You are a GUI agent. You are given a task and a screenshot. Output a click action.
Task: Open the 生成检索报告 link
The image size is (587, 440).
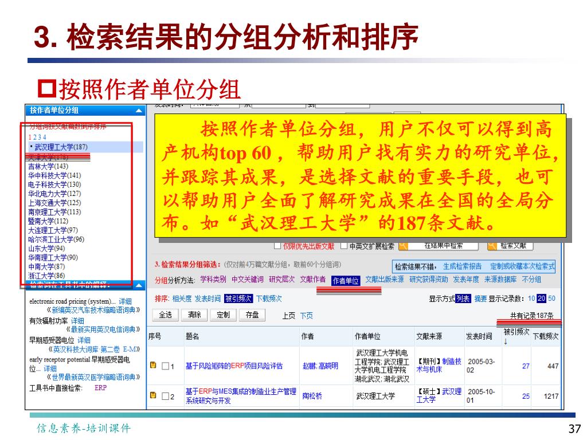tap(463, 266)
